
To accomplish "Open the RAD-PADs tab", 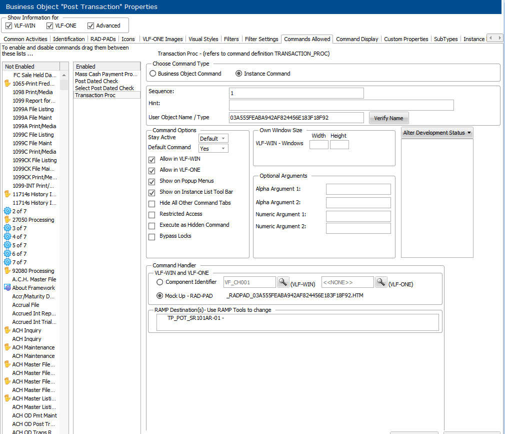I will [x=103, y=39].
